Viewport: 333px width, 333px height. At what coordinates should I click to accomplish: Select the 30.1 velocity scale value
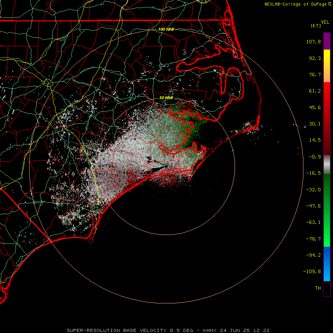coord(315,124)
